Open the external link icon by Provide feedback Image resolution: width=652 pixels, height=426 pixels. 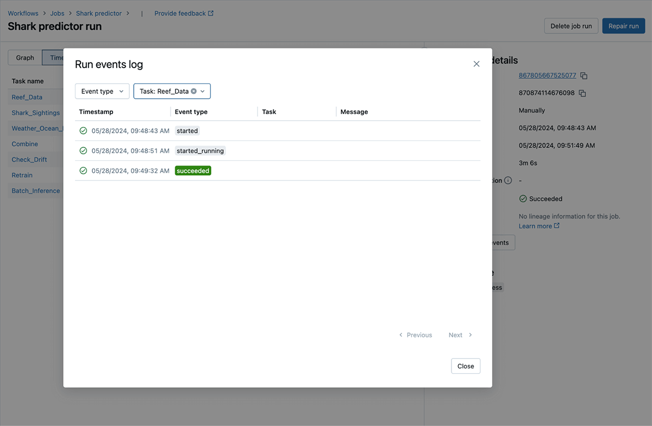point(211,14)
